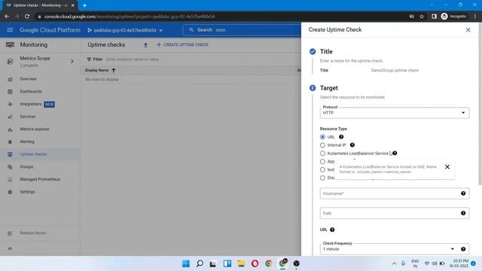
Task: Click the Check Frequency help icon
Action: click(463, 249)
